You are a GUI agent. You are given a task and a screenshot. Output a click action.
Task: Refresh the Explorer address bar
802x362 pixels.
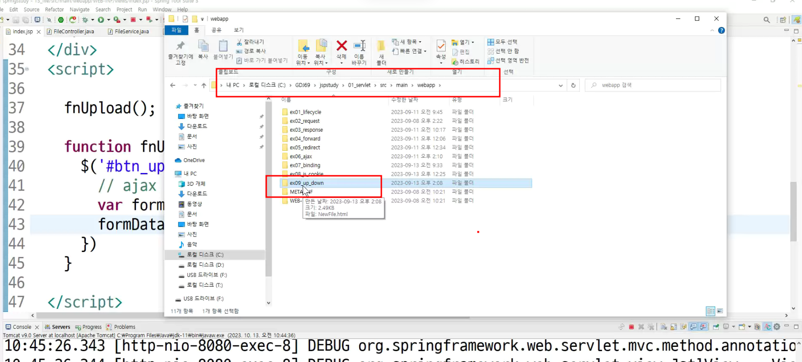pyautogui.click(x=573, y=85)
